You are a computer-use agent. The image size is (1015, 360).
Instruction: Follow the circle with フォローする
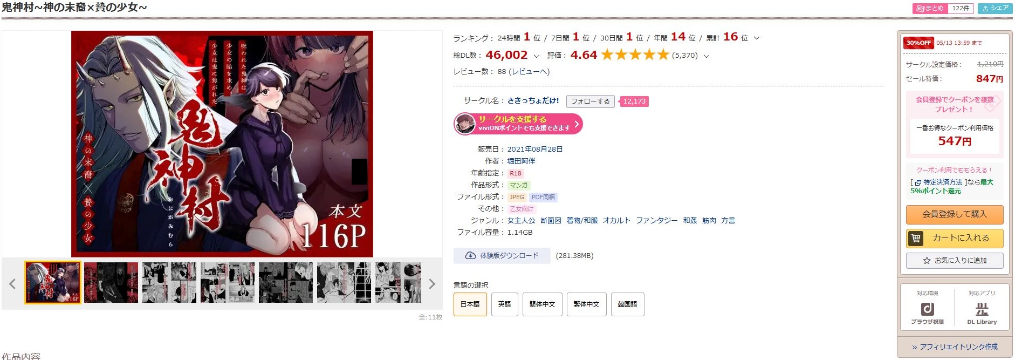point(590,101)
